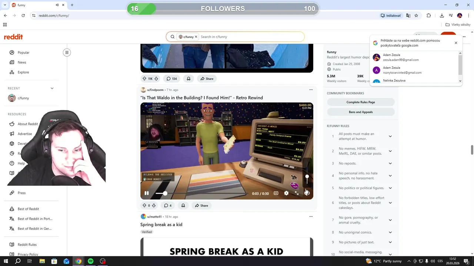Enter video fullscreen mode

297,193
